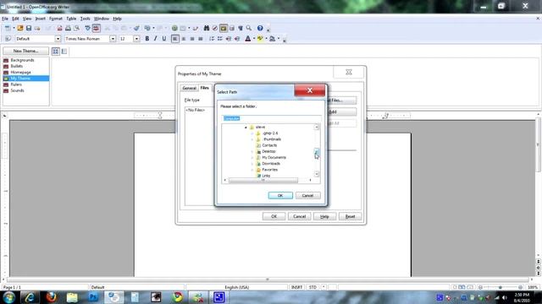Click the Bold formatting button
This screenshot has width=542, height=304.
pyautogui.click(x=147, y=39)
